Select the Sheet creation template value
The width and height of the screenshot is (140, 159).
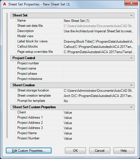coord(99,96)
